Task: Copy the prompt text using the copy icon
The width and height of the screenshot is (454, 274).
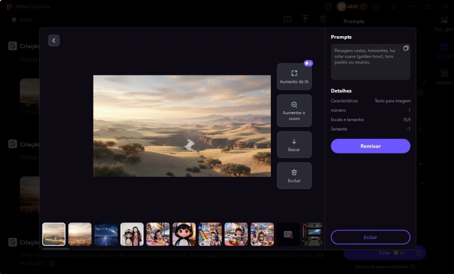Action: 406,48
